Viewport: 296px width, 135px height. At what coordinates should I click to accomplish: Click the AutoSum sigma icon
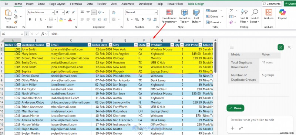231,11
